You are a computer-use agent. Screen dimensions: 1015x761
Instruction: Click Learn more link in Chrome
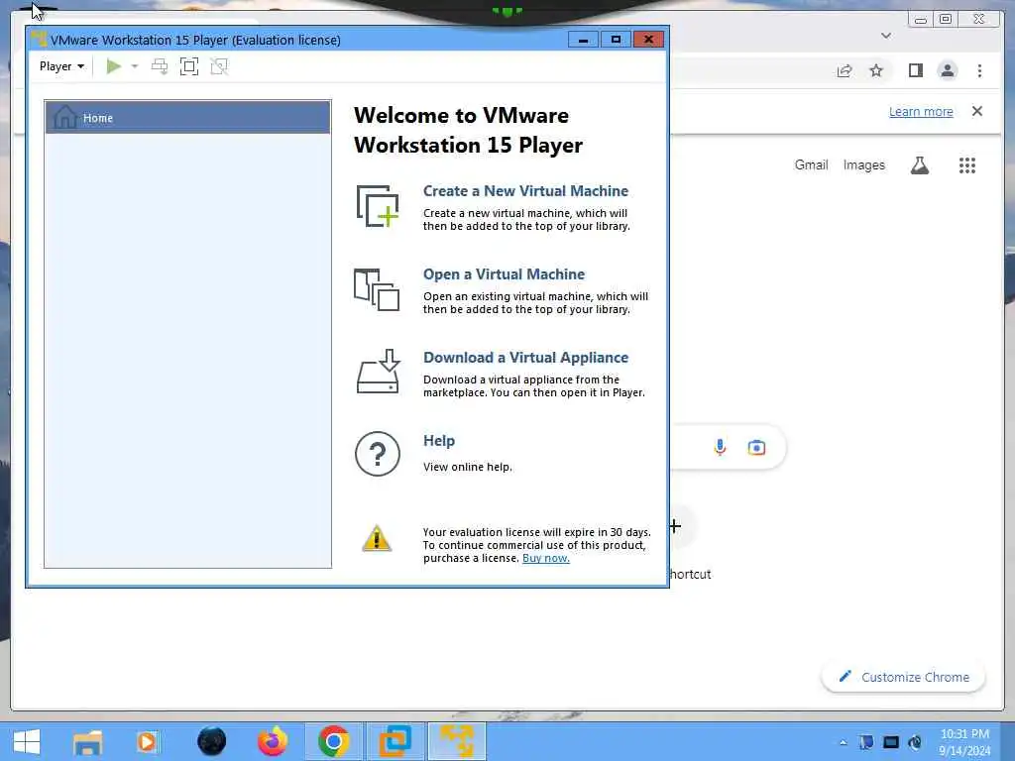(x=921, y=111)
